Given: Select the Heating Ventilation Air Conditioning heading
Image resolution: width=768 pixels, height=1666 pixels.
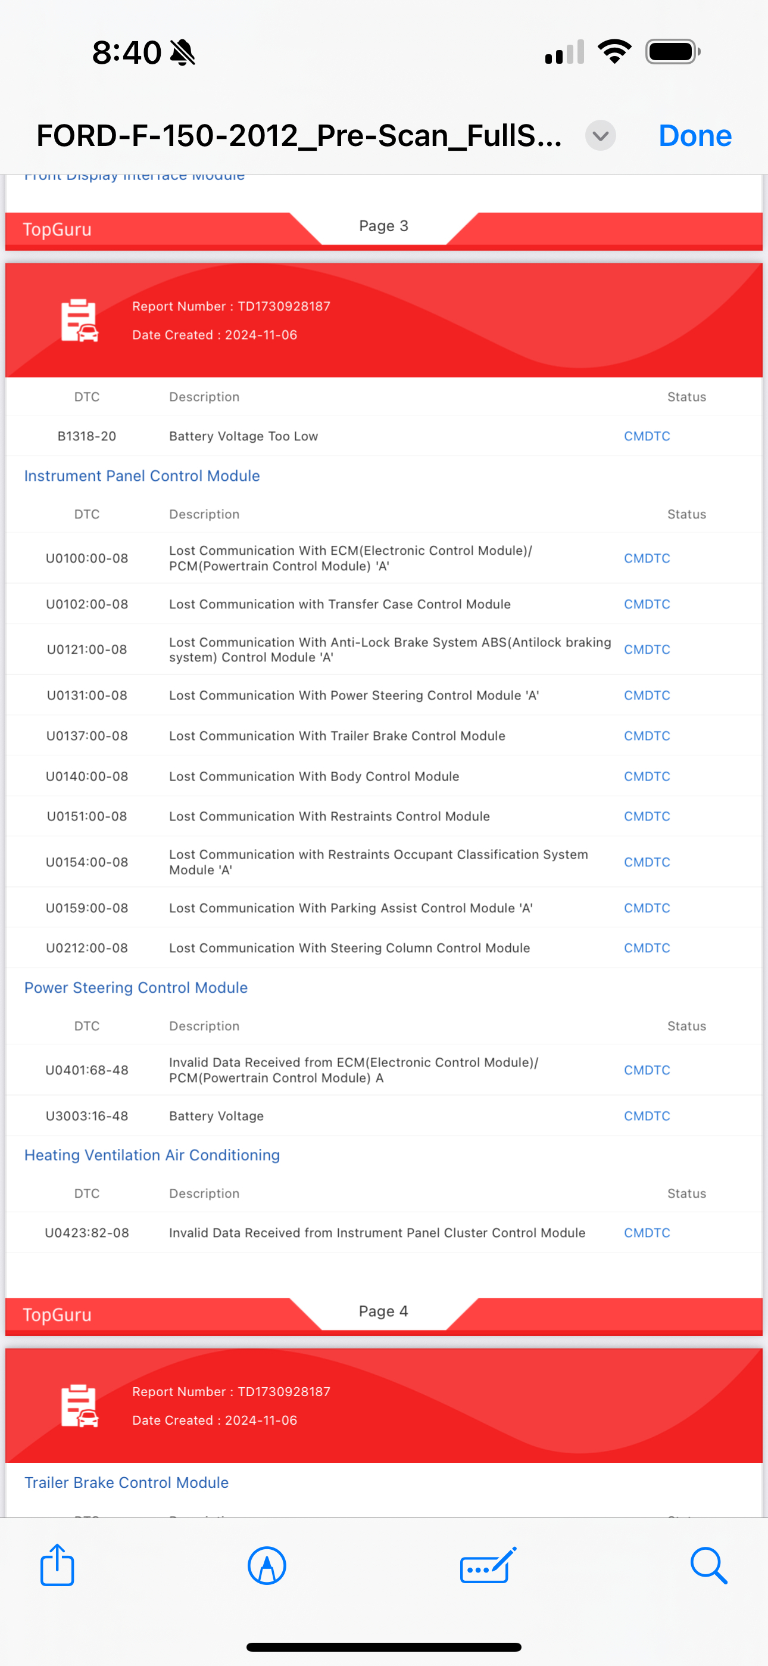Looking at the screenshot, I should [152, 1155].
